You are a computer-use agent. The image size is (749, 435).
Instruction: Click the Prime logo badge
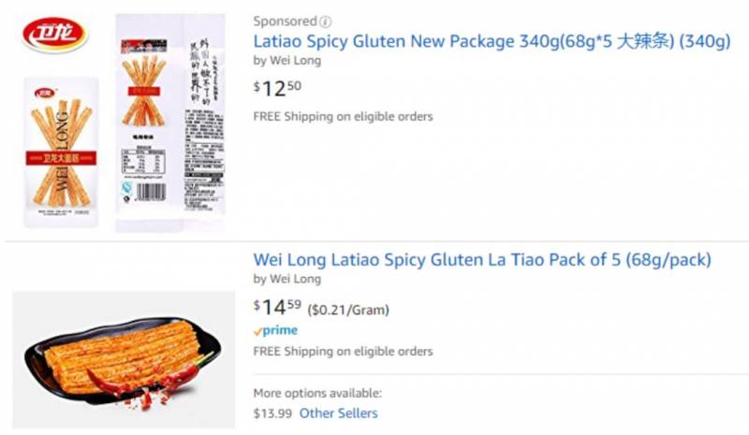(275, 330)
